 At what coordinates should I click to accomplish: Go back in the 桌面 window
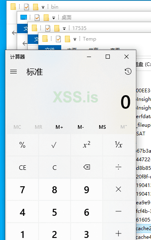coord(25,43)
